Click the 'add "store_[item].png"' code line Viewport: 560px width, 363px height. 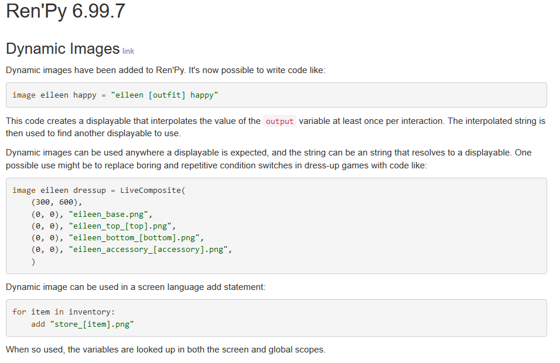(83, 324)
